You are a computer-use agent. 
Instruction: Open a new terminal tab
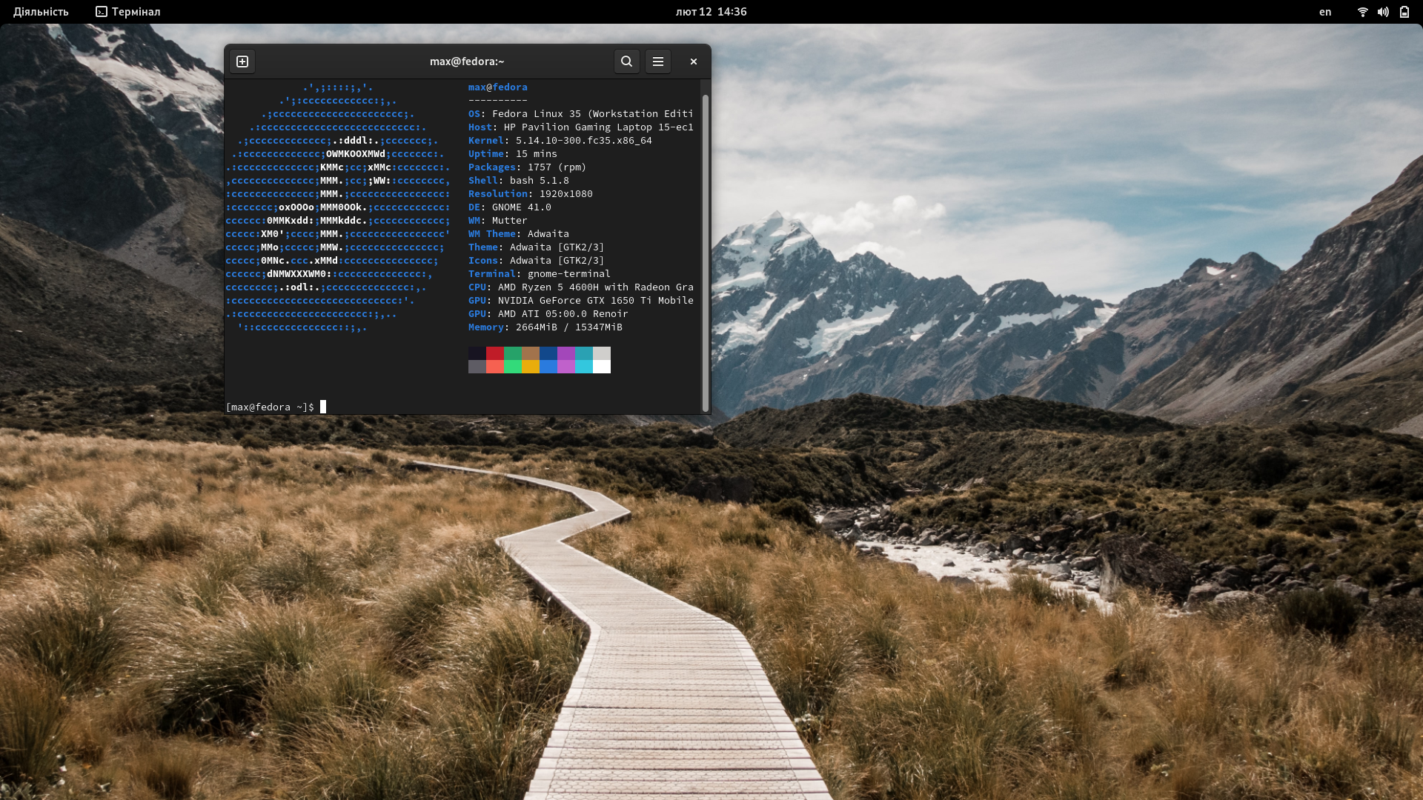coord(242,61)
